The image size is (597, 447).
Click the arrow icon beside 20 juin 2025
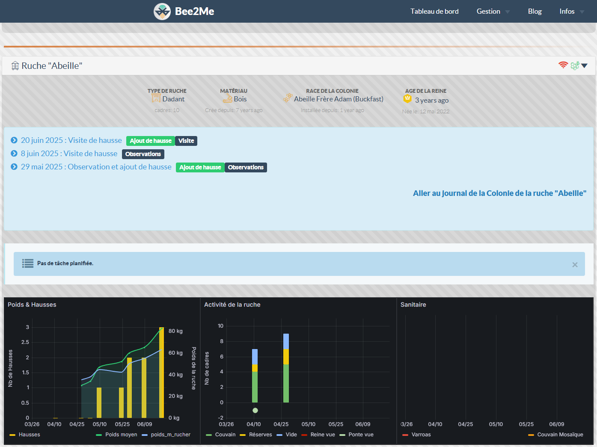(14, 140)
